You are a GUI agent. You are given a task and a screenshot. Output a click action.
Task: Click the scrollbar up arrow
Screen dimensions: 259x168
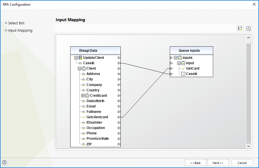coord(248,38)
